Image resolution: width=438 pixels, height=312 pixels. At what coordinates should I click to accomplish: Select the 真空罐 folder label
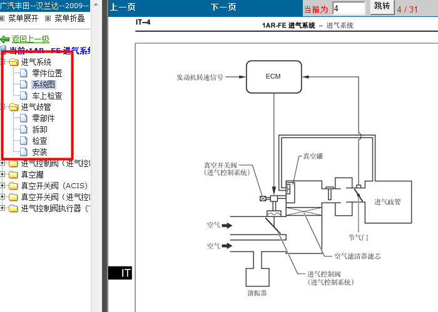tap(33, 174)
